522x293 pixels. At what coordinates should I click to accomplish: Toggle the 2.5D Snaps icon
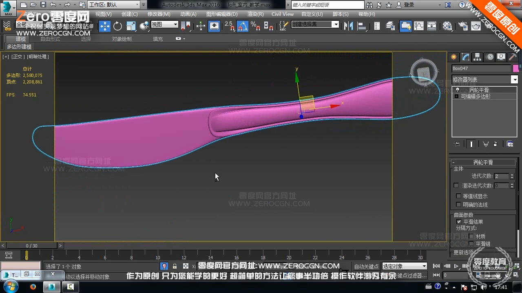pyautogui.click(x=230, y=26)
